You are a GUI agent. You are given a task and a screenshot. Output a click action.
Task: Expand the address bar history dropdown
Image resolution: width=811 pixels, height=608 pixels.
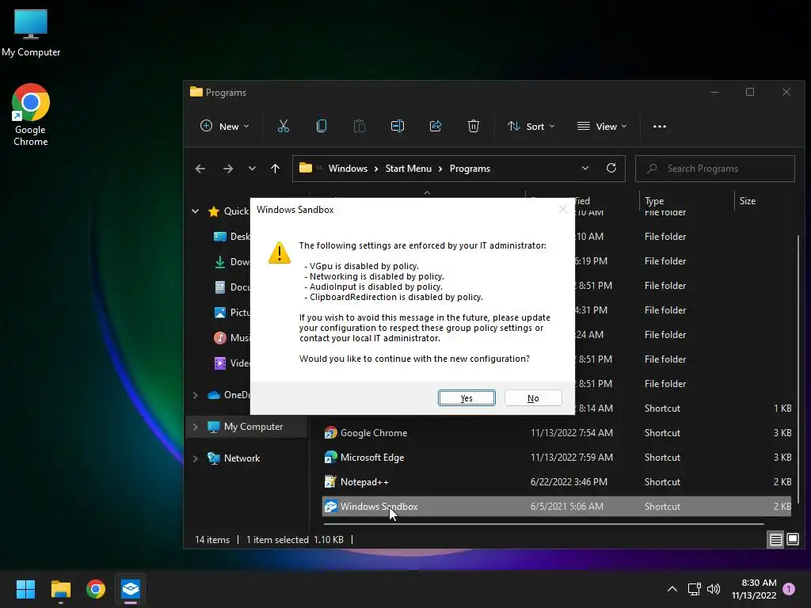(585, 169)
